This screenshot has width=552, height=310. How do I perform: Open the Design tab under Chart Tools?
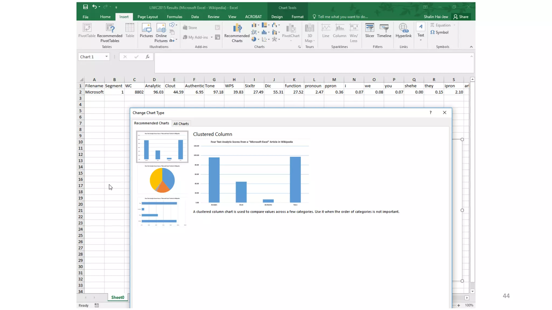coord(277,17)
